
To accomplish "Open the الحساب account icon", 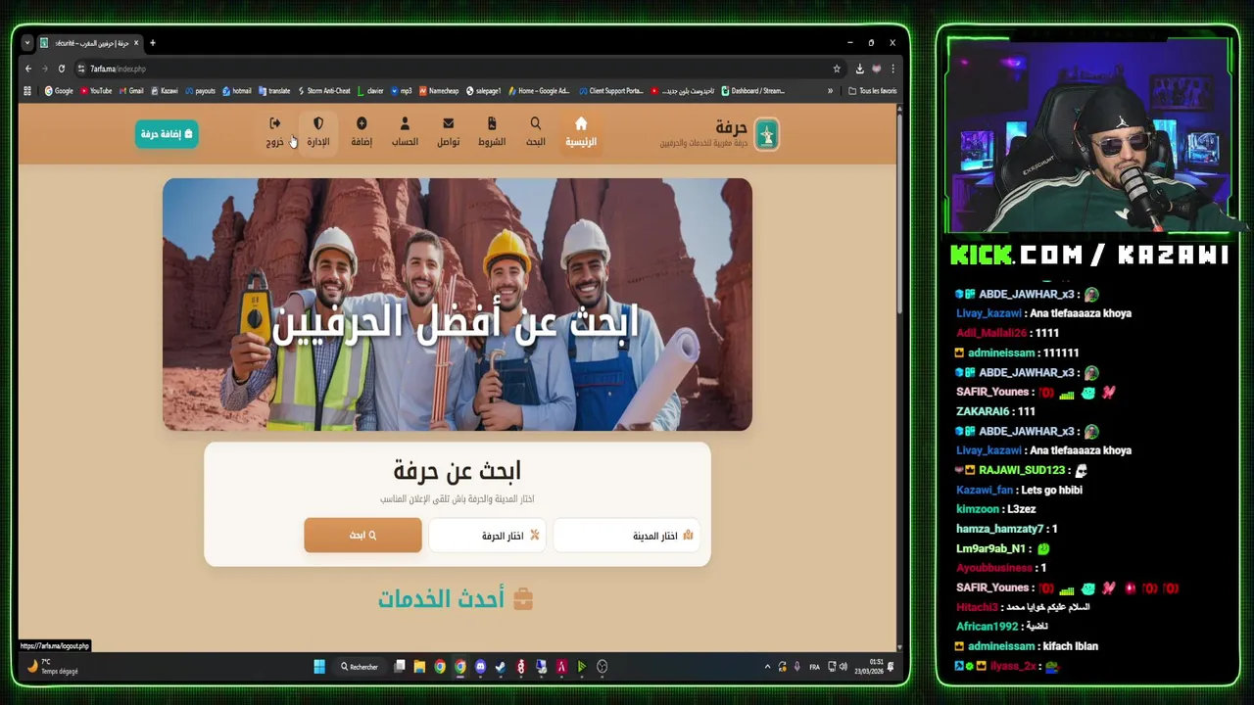I will pos(405,132).
